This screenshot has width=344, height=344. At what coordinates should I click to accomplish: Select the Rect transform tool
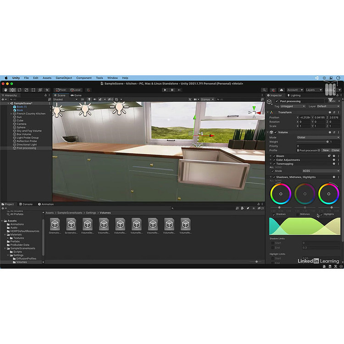coord(33,90)
